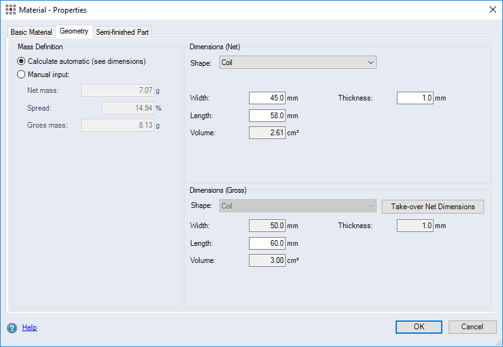Image resolution: width=503 pixels, height=347 pixels.
Task: Select Calculate automatic radio button
Action: coord(22,61)
